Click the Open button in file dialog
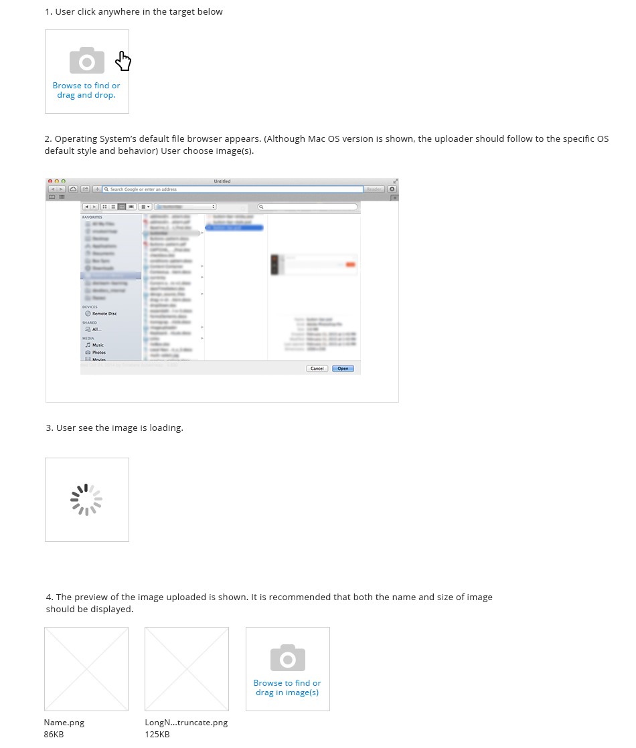The image size is (636, 748). 343,369
